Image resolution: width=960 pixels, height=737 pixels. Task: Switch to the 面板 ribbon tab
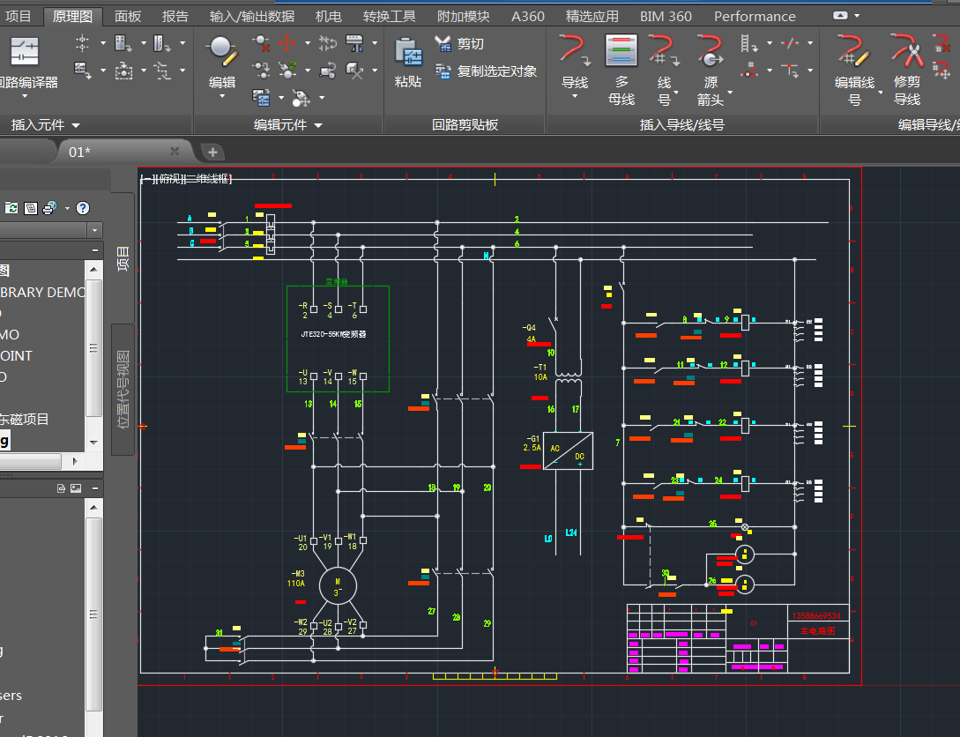tap(127, 16)
